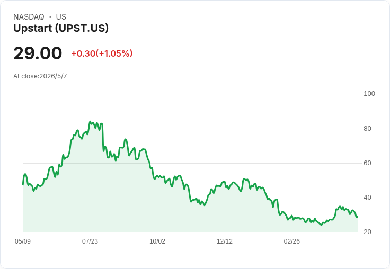Click the 80 price axis label
Viewport: 390px width, 269px height.
tap(367, 129)
